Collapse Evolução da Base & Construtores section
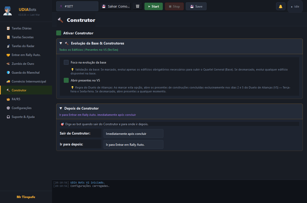This screenshot has height=203, width=307. [x=61, y=43]
